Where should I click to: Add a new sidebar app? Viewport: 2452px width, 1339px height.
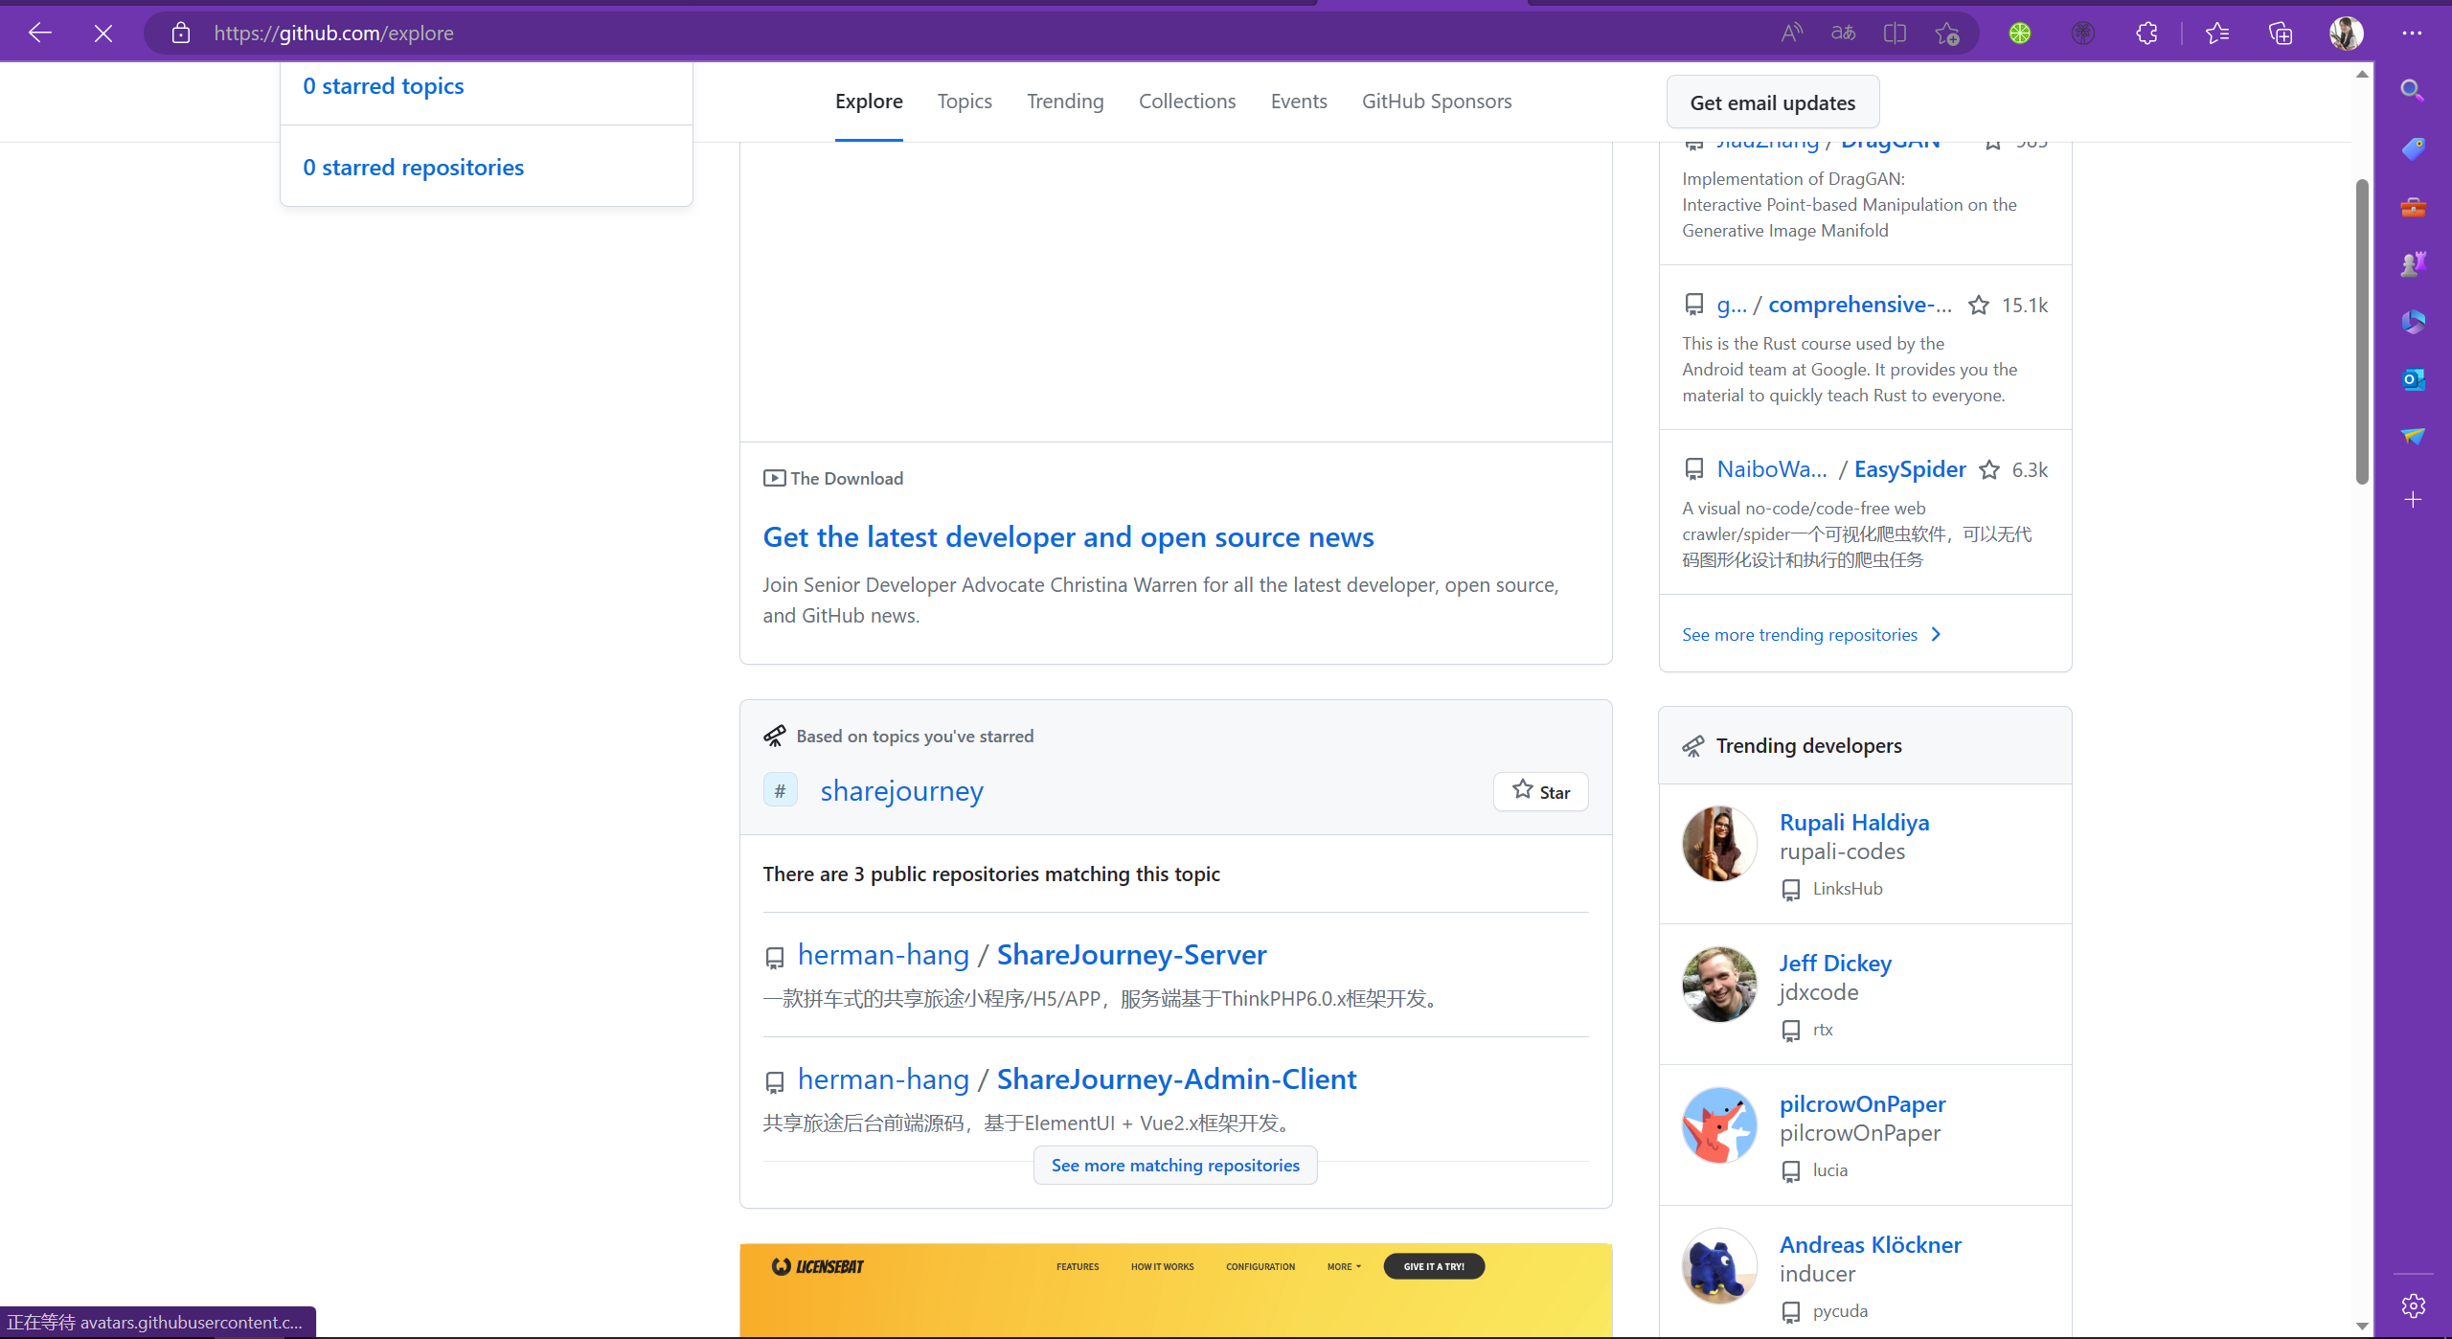(x=2413, y=500)
